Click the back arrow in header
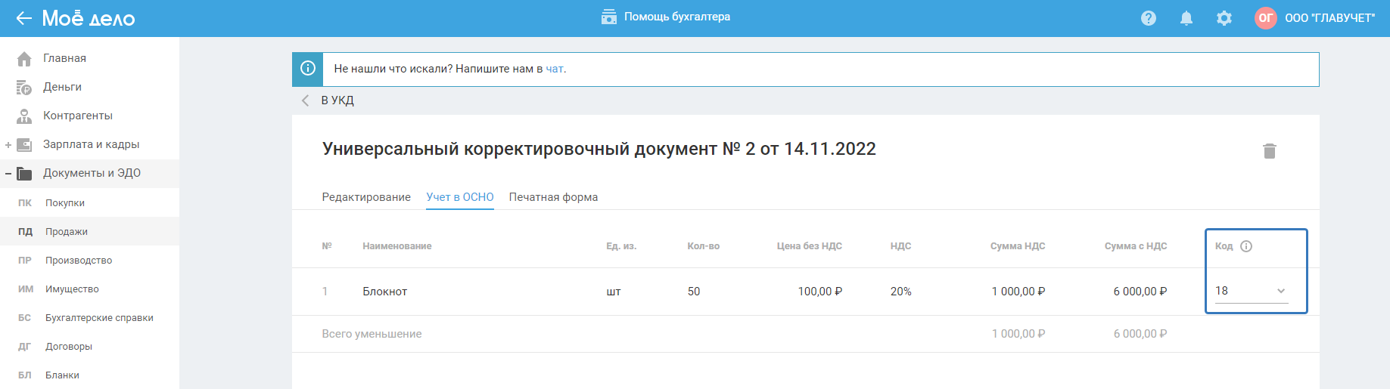1390x389 pixels. point(23,18)
